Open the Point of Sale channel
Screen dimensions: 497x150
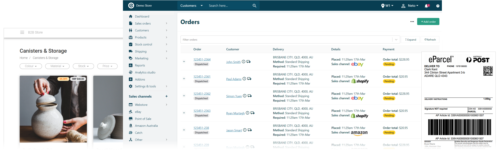143,119
